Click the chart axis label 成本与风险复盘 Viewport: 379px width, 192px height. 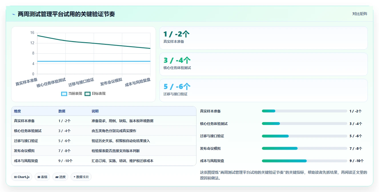(x=138, y=82)
